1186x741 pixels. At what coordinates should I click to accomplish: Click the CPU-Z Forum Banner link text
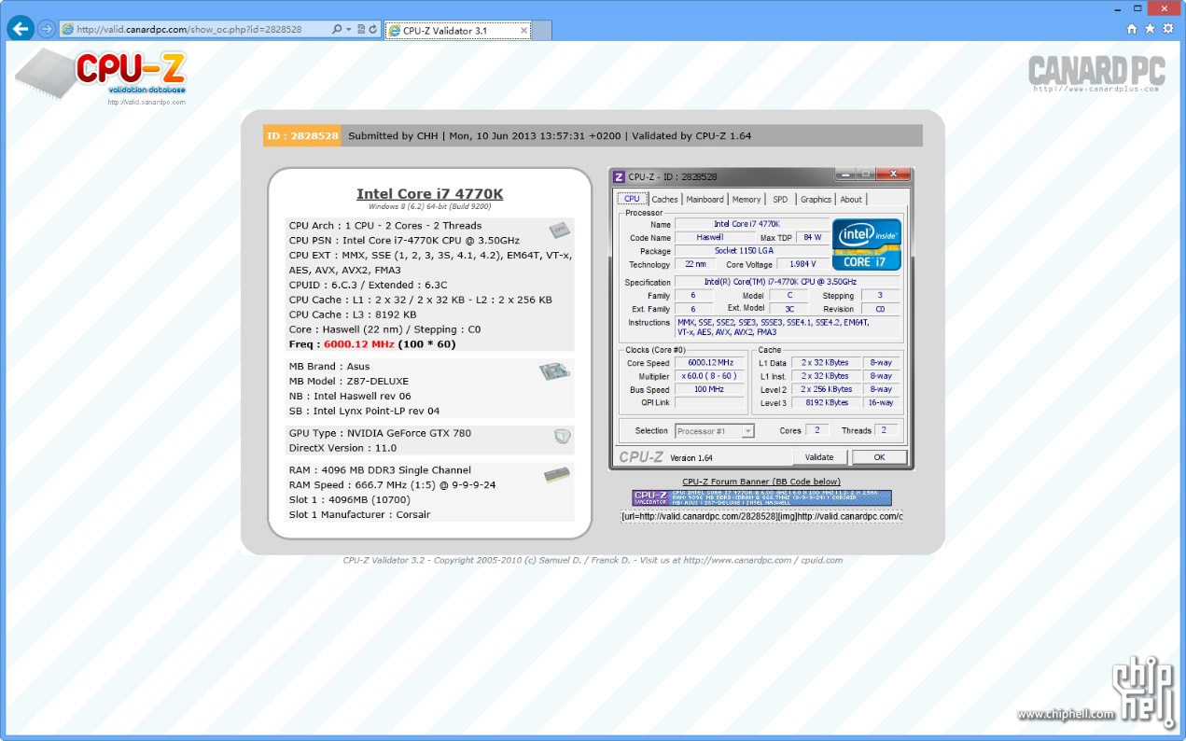click(x=761, y=482)
